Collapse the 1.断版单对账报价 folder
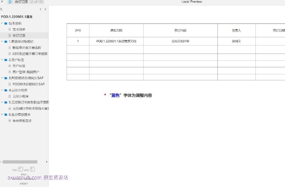Screen dimensions: 285x187 click(2, 42)
